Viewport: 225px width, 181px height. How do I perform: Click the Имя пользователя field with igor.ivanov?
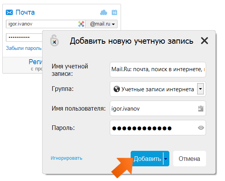tap(158, 108)
